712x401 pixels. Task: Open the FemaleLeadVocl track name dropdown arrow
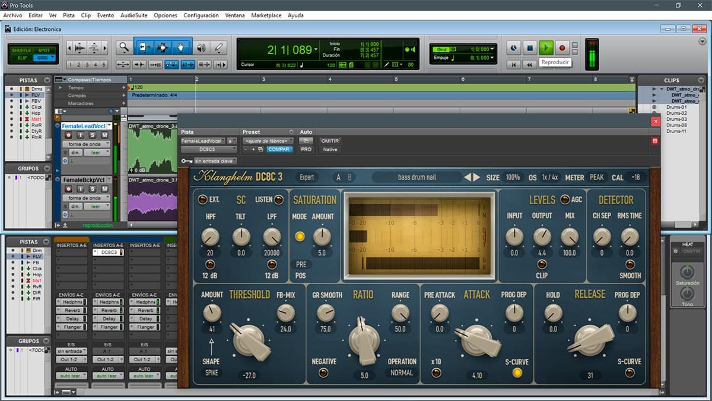tap(109, 126)
